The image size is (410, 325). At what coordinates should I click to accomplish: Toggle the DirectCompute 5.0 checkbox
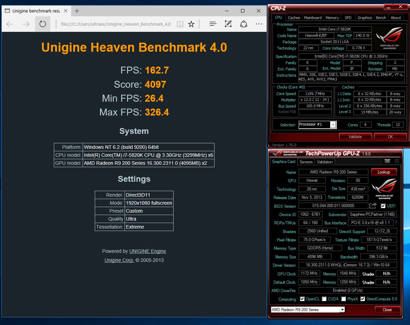coord(363,299)
